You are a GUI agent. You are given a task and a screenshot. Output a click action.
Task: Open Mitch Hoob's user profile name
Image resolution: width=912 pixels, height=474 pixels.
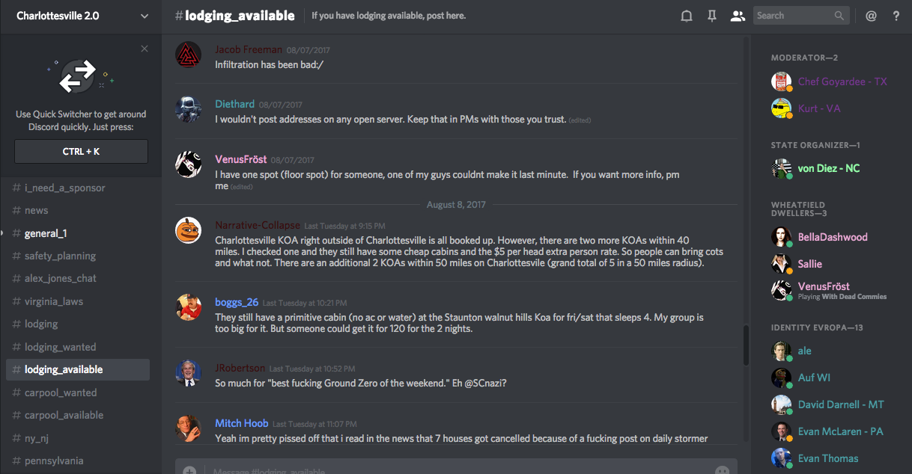[x=241, y=423]
